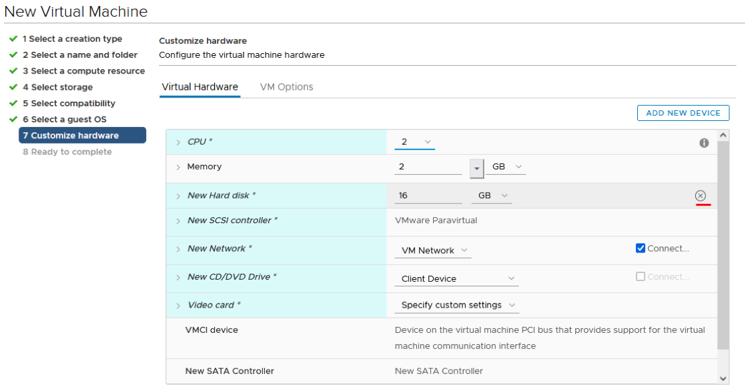Click the CPU info icon
The width and height of the screenshot is (745, 390).
[704, 143]
